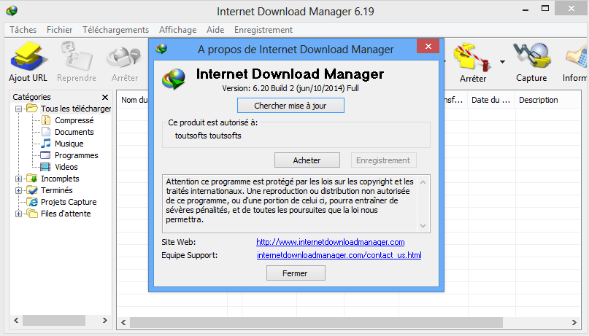Click the partially visible Inform toolbar icon
589x336 pixels.
[x=577, y=58]
